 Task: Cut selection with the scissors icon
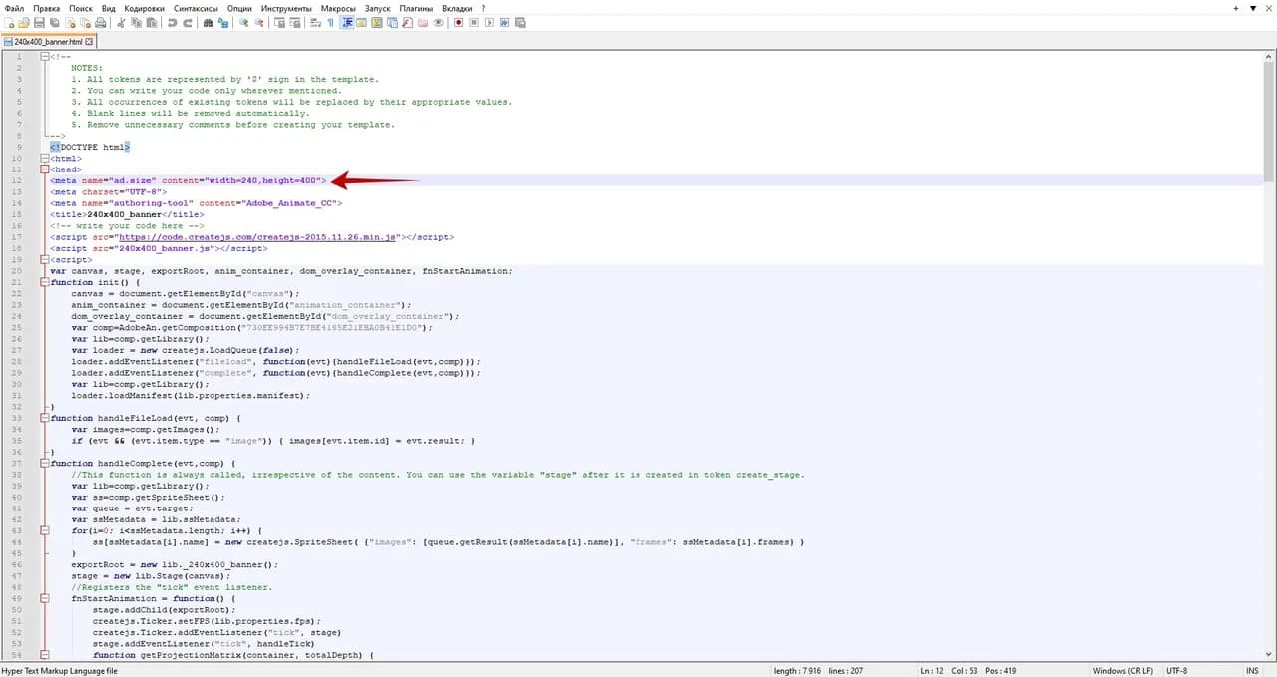(x=121, y=23)
